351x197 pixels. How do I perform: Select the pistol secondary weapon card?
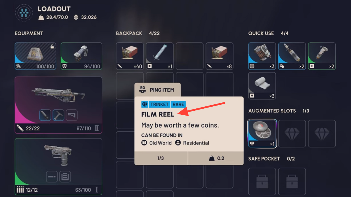(58, 167)
